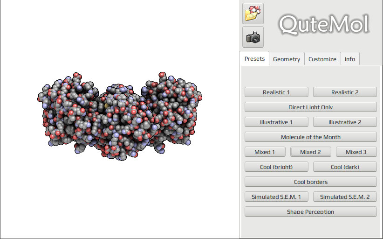Apply the Cool (bright) preset
This screenshot has height=239, width=383.
(276, 167)
